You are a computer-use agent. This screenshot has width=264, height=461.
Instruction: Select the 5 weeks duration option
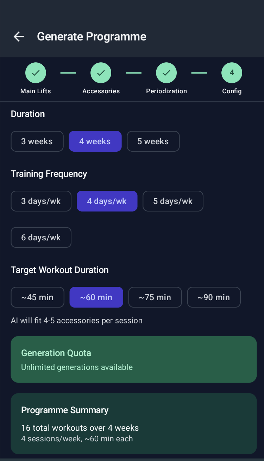pyautogui.click(x=153, y=141)
